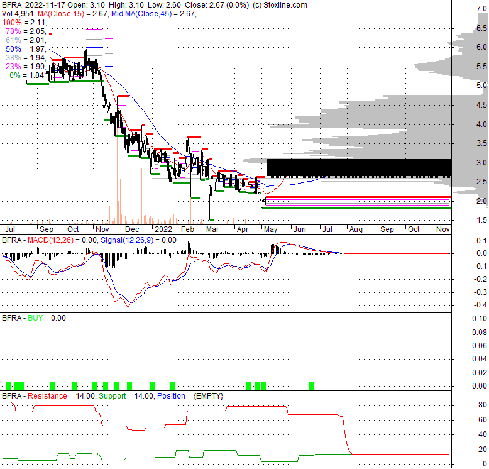The image size is (489, 469).
Task: Click the 'Sep' label near chart start
Action: pyautogui.click(x=47, y=229)
